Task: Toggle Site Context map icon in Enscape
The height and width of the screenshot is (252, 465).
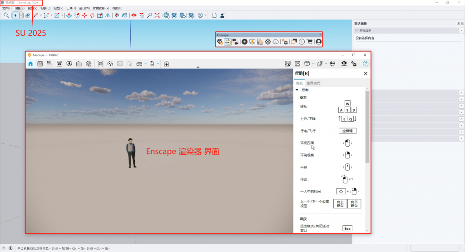Action: click(x=287, y=64)
